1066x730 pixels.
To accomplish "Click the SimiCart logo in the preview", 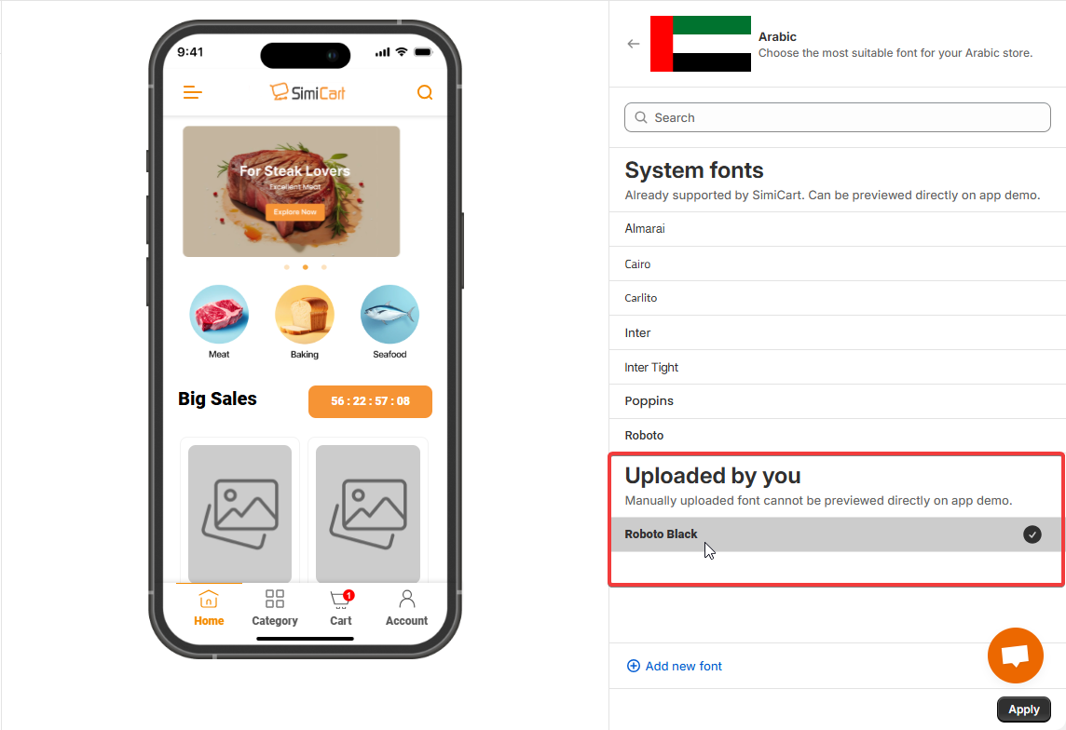I will pyautogui.click(x=307, y=92).
